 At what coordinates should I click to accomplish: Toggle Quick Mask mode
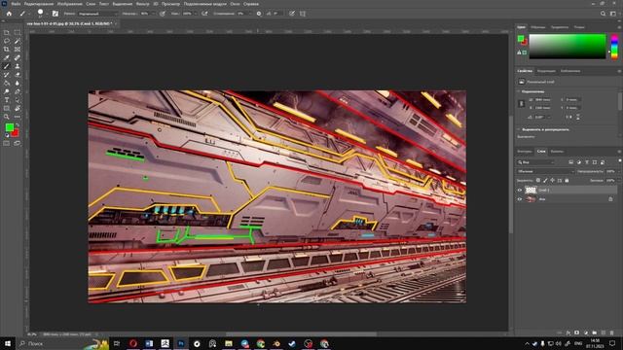[x=7, y=143]
